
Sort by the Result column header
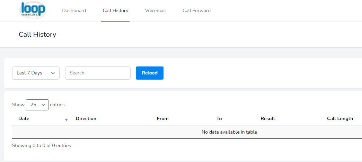tap(268, 119)
